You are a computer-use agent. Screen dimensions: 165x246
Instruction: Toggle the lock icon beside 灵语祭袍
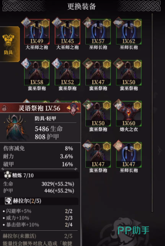pyautogui.click(x=4, y=108)
